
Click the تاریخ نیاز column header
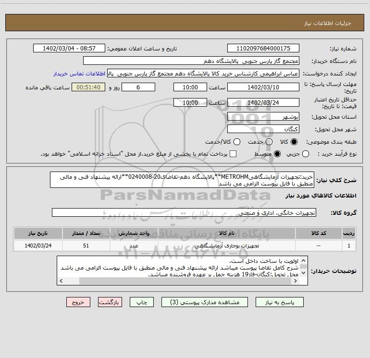pyautogui.click(x=38, y=233)
